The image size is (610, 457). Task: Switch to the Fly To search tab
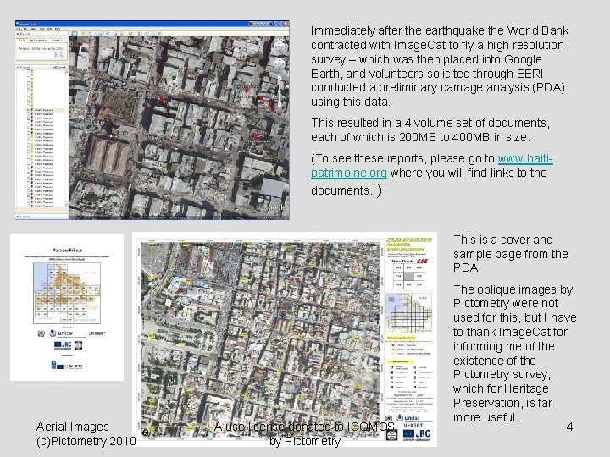[x=21, y=41]
